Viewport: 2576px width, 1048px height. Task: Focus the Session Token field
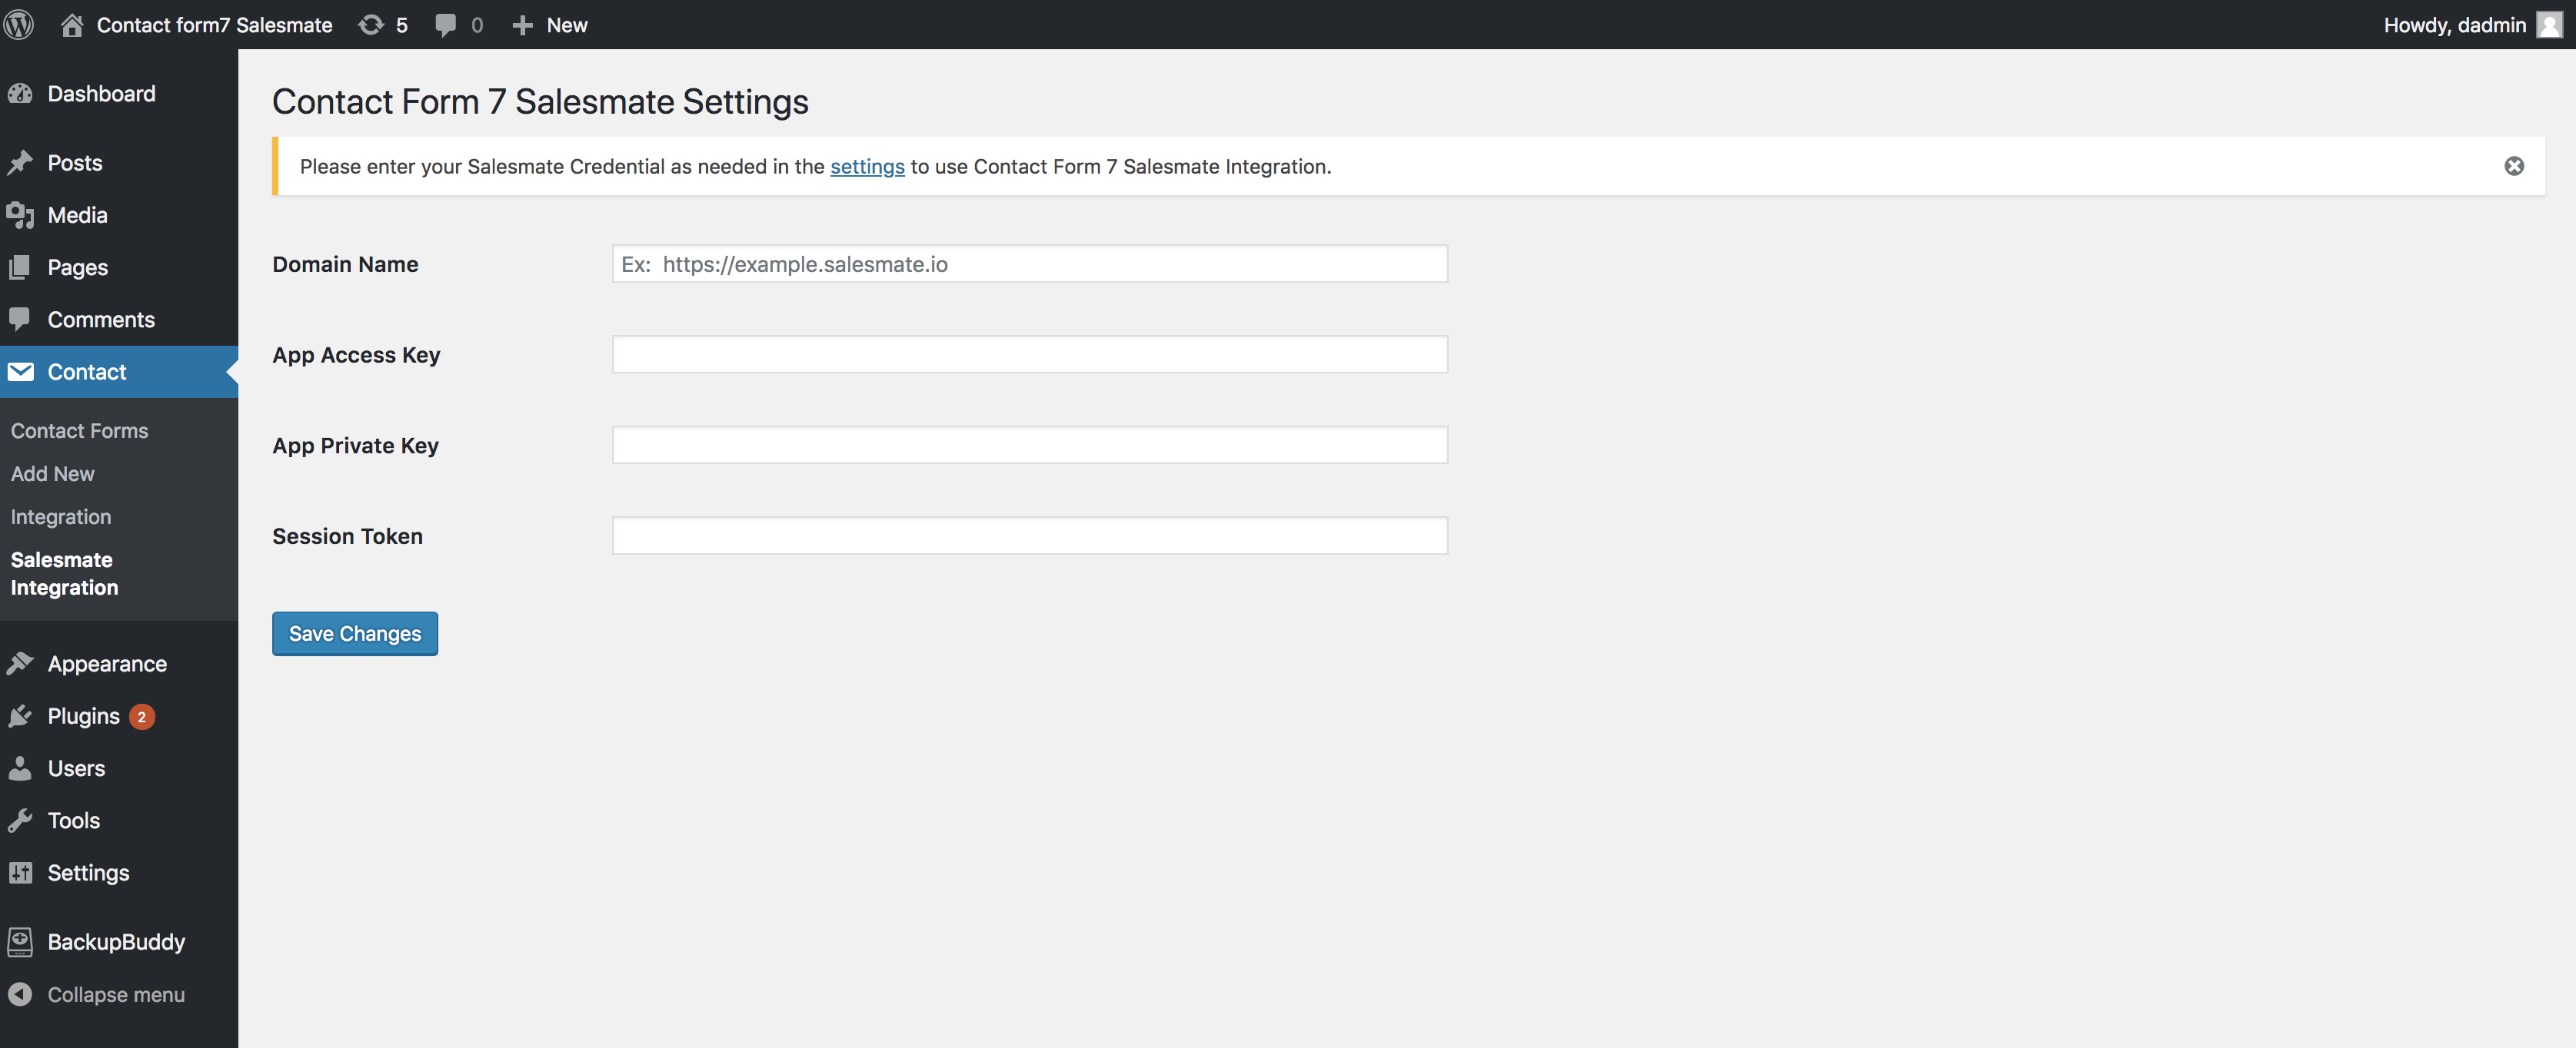point(1029,536)
